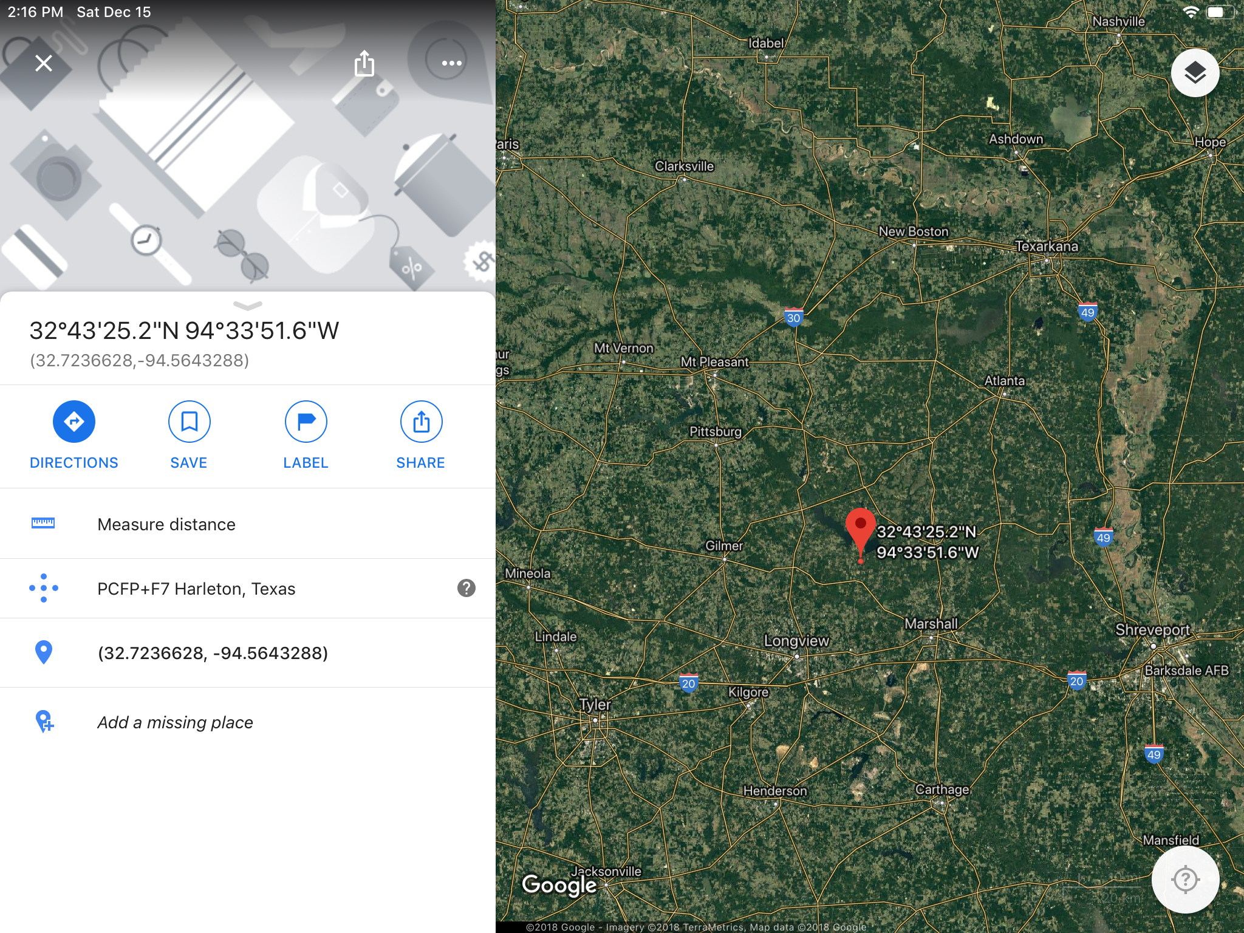Tap the red dropped pin on the map
The height and width of the screenshot is (933, 1244).
coord(860,531)
